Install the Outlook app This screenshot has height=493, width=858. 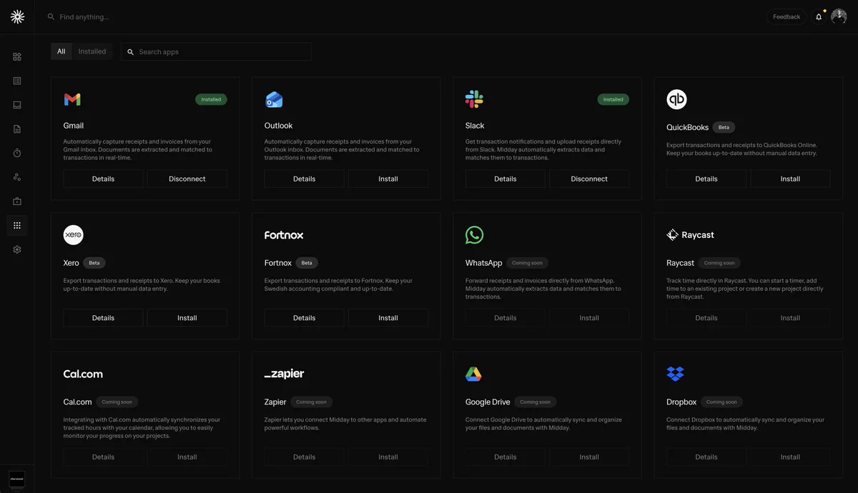click(388, 179)
